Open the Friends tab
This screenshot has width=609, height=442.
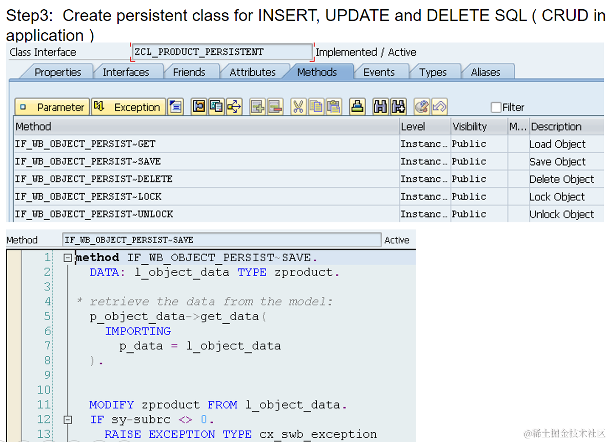[x=189, y=72]
